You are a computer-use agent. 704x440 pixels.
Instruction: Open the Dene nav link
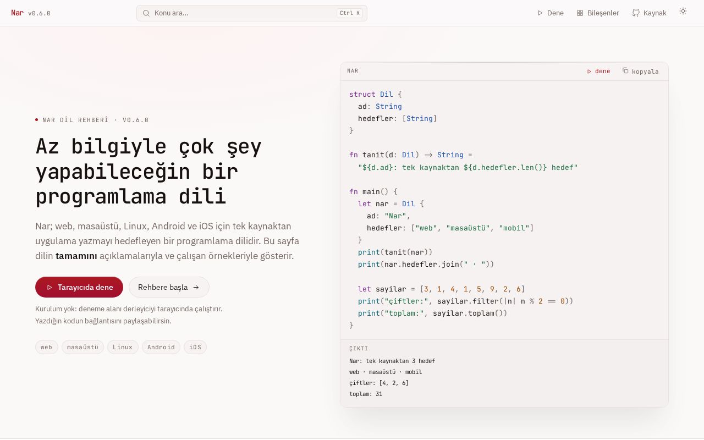pyautogui.click(x=551, y=13)
